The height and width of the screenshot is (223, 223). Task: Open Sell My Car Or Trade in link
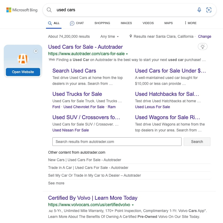tap(95, 175)
